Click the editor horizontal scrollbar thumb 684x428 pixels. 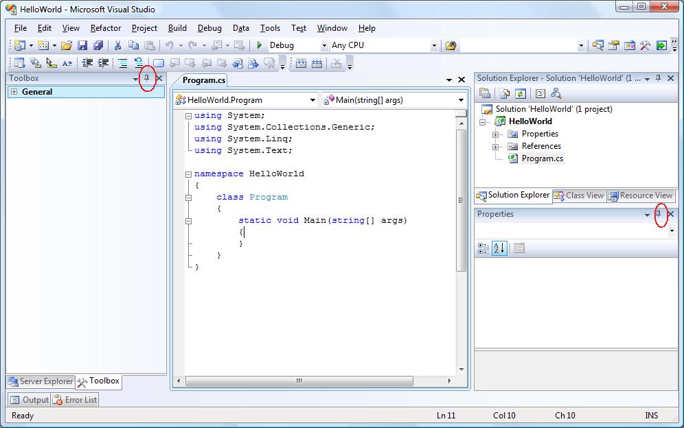pyautogui.click(x=299, y=381)
